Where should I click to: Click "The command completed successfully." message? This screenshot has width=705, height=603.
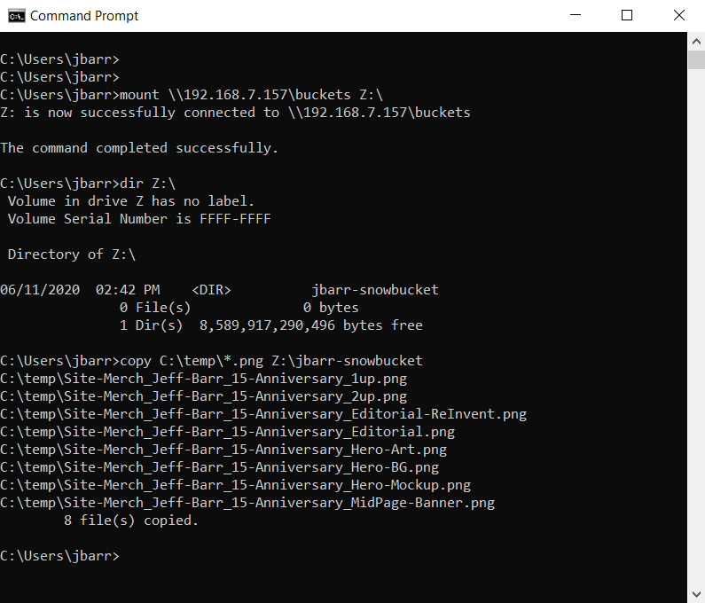[139, 148]
